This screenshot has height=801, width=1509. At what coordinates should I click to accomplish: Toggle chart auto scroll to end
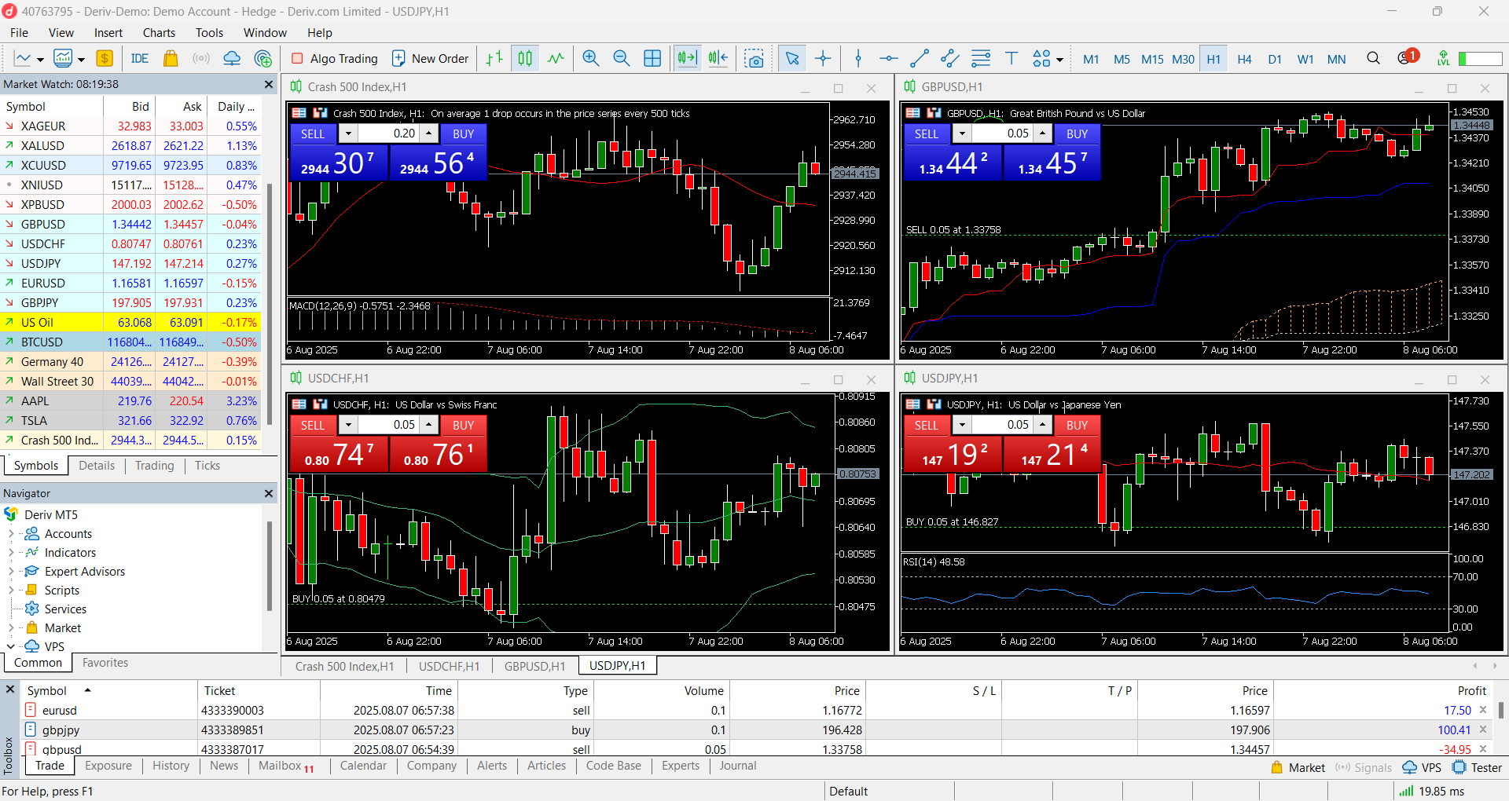[687, 59]
